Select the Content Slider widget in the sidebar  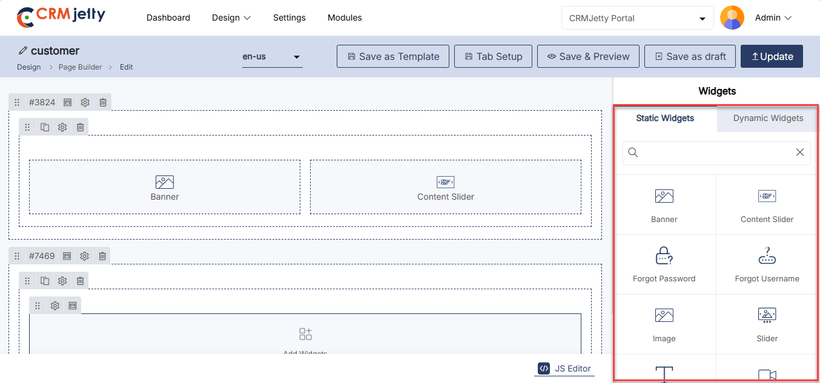click(x=767, y=205)
